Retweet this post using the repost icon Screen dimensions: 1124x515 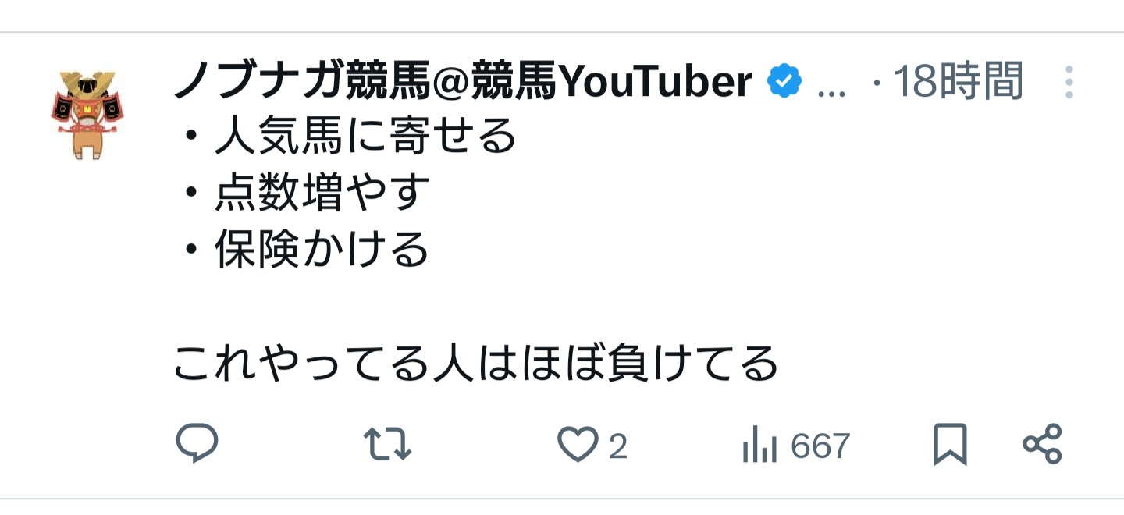pos(388,444)
